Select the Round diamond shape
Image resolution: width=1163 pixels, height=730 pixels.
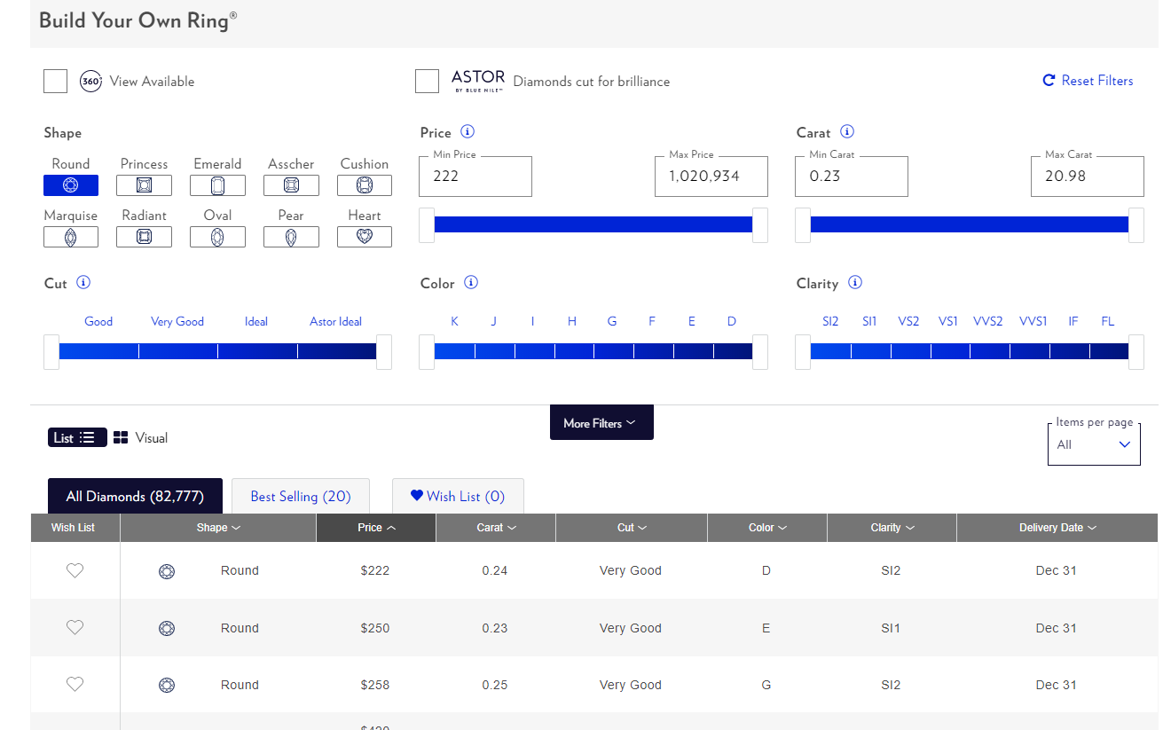coord(71,185)
